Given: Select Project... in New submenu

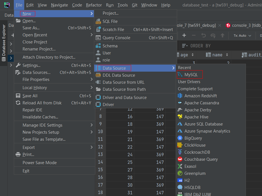Looking at the screenshot, I should coord(135,13).
